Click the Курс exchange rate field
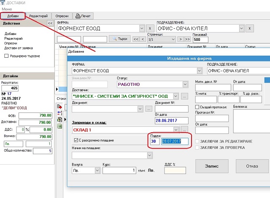This screenshot has height=198, width=270. (x=119, y=170)
